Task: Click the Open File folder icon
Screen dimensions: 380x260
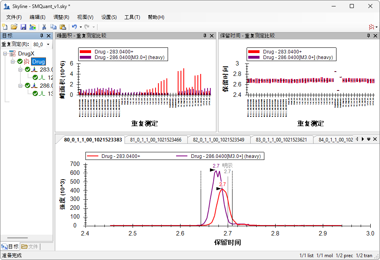Action: click(14, 27)
